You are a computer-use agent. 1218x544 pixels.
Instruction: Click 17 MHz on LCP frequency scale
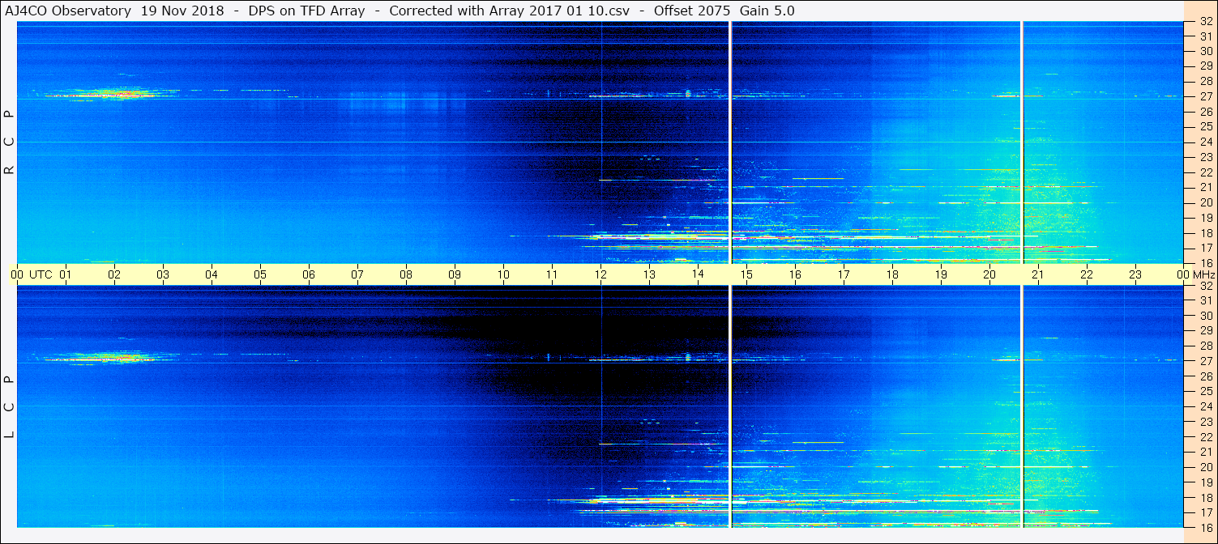pos(1206,512)
